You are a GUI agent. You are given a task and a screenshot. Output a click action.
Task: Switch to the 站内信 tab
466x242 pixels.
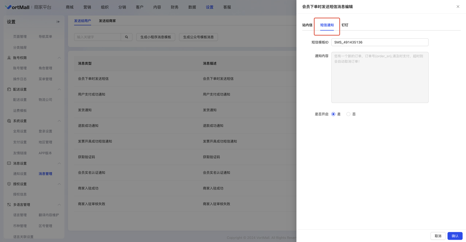(x=307, y=25)
